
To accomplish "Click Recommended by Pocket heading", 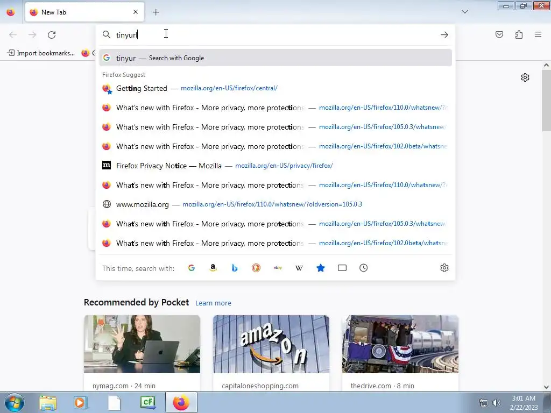I will pos(136,302).
